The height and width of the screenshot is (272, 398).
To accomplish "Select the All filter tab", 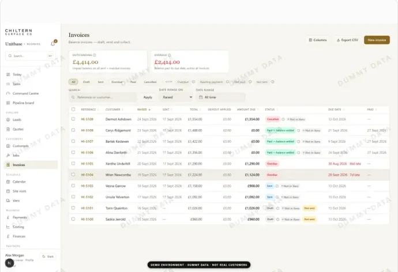I will pyautogui.click(x=73, y=82).
